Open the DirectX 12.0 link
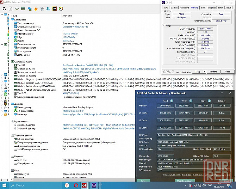 coord(68,41)
